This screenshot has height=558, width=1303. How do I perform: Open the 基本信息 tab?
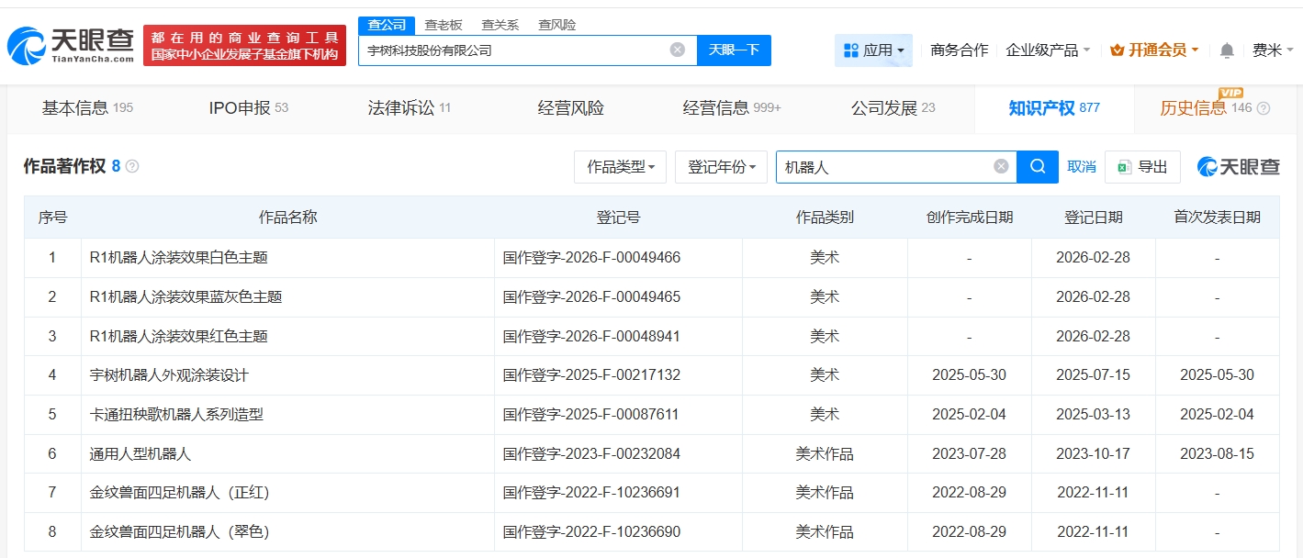87,108
